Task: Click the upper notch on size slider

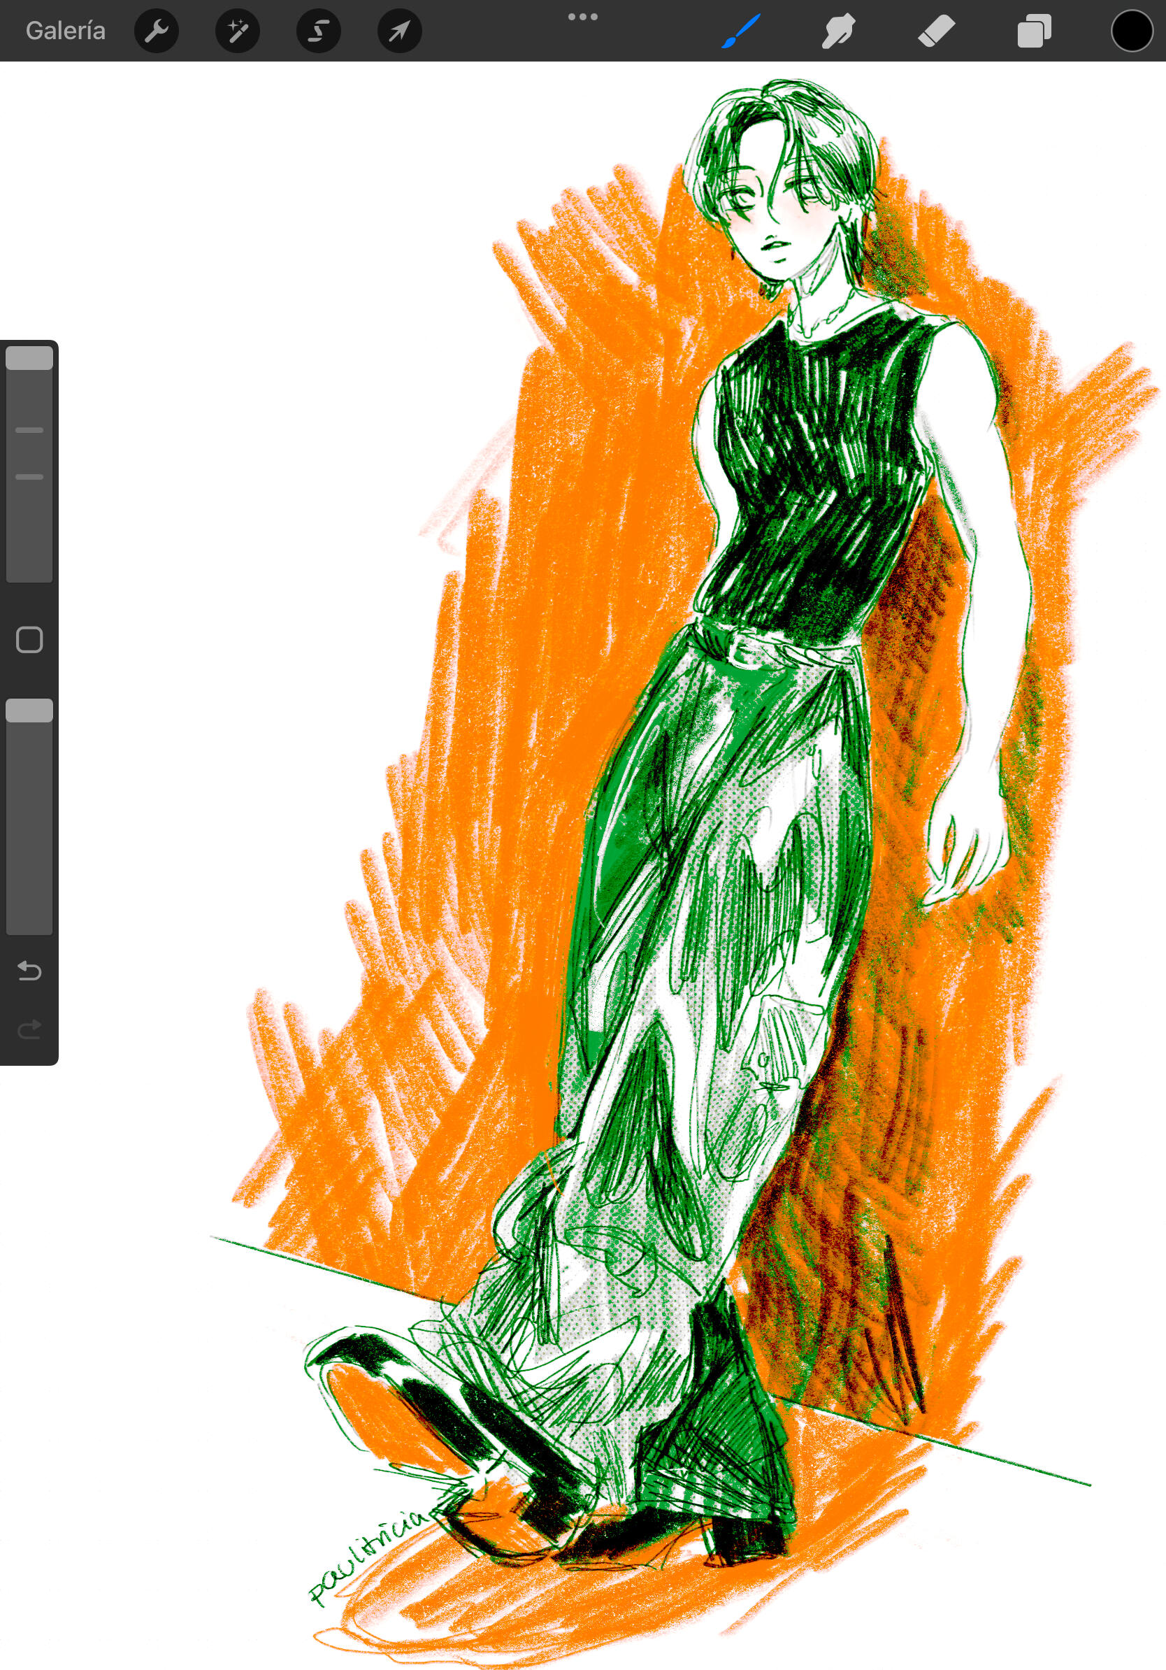Action: 29,431
